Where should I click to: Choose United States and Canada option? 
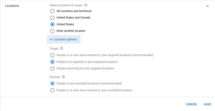tap(52, 18)
